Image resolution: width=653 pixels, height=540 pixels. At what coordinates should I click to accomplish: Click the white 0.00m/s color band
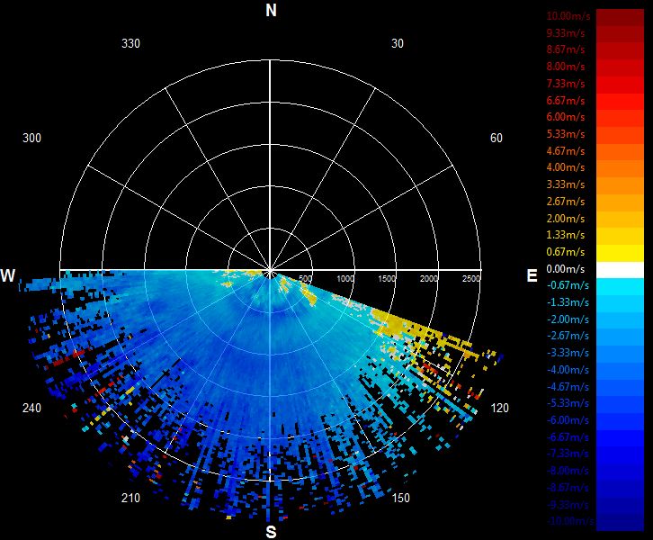click(x=620, y=270)
